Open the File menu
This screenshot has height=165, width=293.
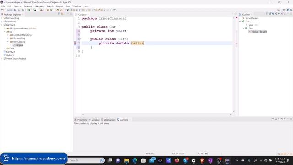pyautogui.click(x=3, y=6)
